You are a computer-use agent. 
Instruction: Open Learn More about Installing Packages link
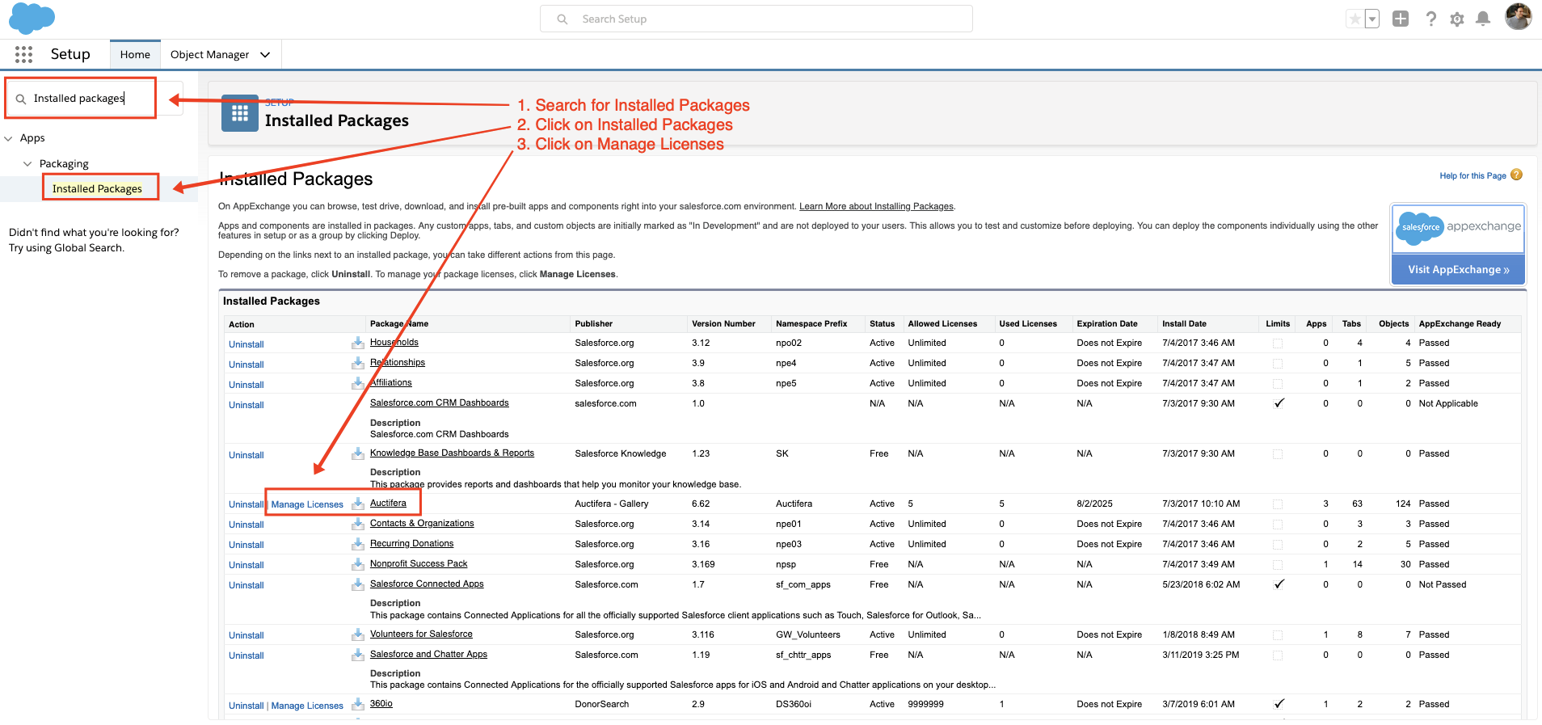pyautogui.click(x=876, y=206)
